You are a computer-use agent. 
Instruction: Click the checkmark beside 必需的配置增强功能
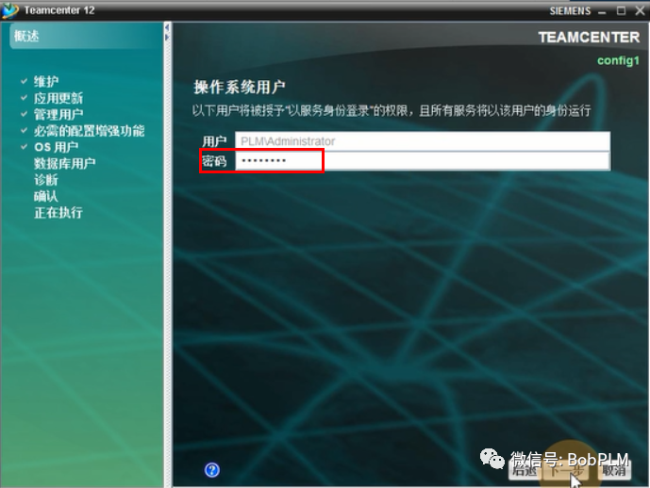point(24,130)
